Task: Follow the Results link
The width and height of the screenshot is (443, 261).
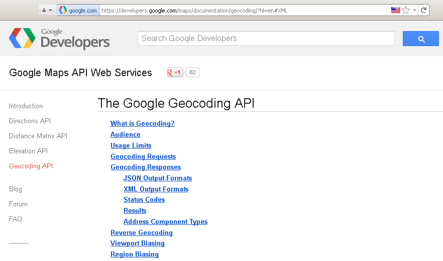Action: pyautogui.click(x=135, y=210)
